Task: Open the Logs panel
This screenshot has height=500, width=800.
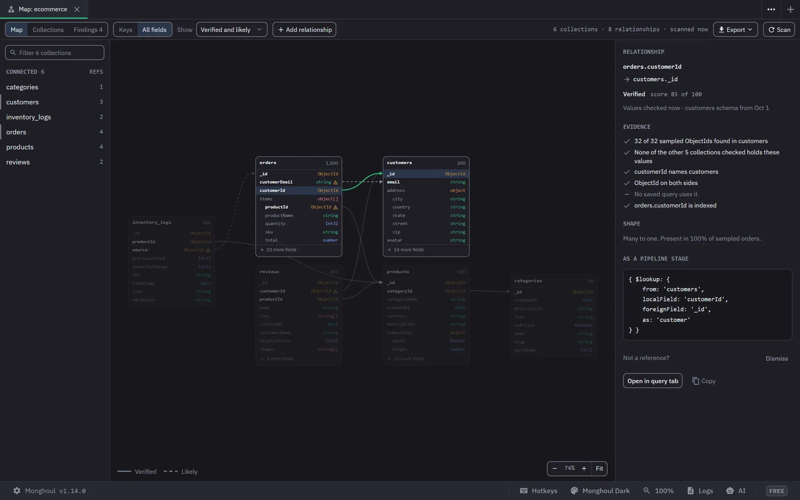Action: (700, 490)
